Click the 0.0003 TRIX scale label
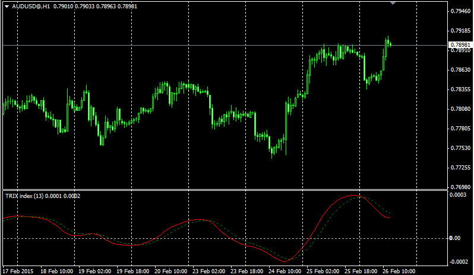Image resolution: width=474 pixels, height=275 pixels. (x=459, y=195)
